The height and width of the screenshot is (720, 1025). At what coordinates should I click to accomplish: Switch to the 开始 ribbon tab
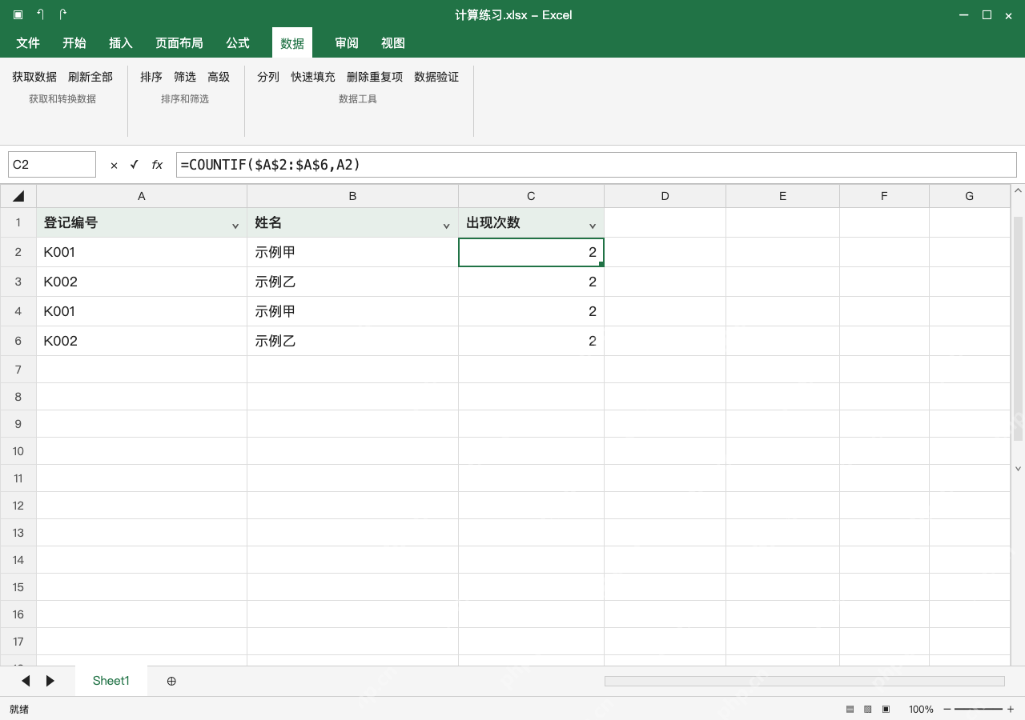pyautogui.click(x=74, y=43)
